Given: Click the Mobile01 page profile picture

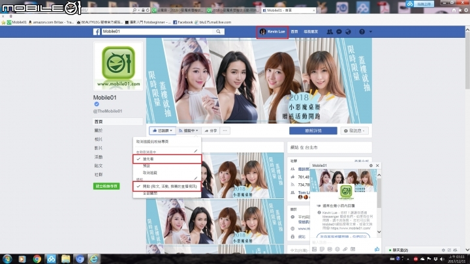Looking at the screenshot, I should point(118,66).
